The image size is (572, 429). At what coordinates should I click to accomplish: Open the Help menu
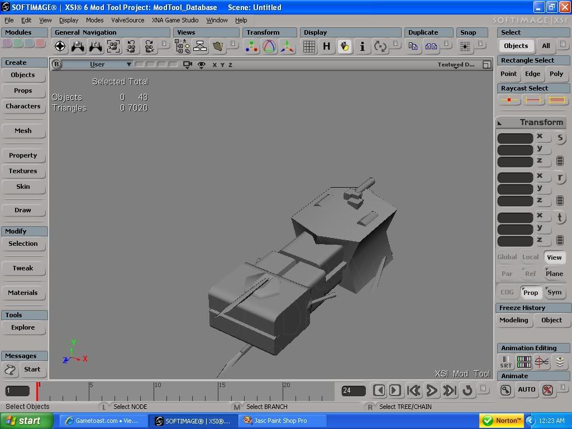click(241, 20)
